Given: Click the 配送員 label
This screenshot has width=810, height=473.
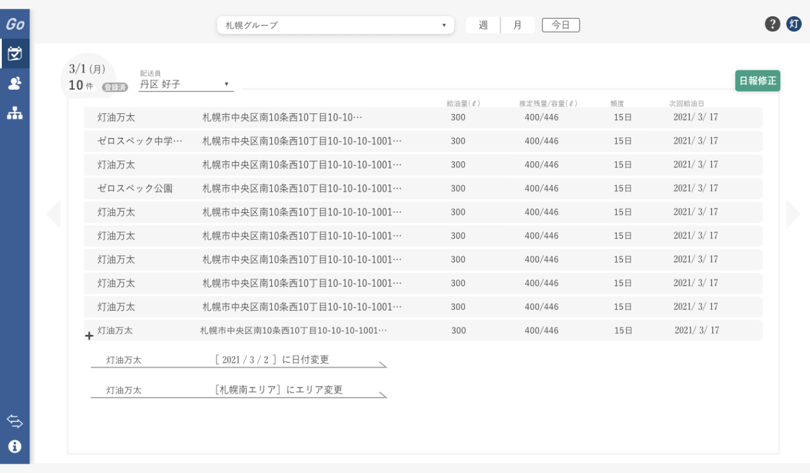Looking at the screenshot, I should [x=150, y=73].
